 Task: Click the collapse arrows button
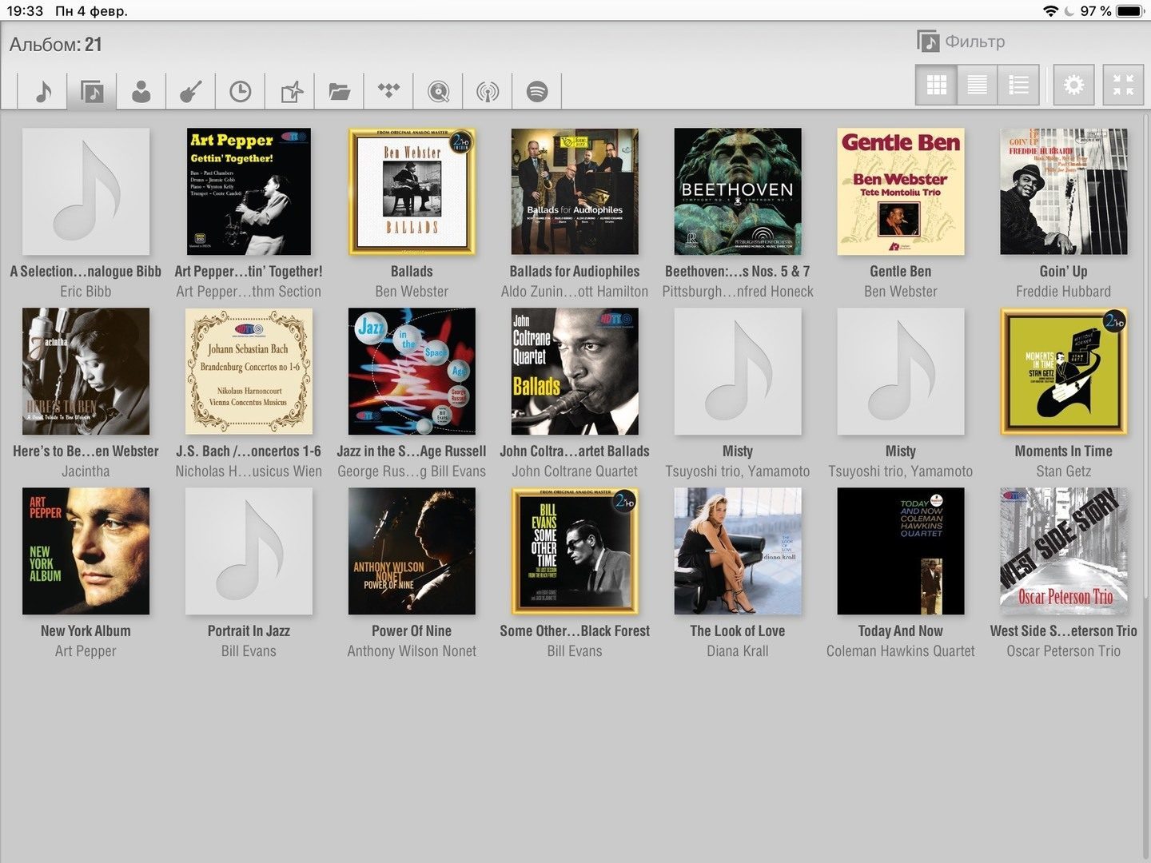tap(1123, 85)
